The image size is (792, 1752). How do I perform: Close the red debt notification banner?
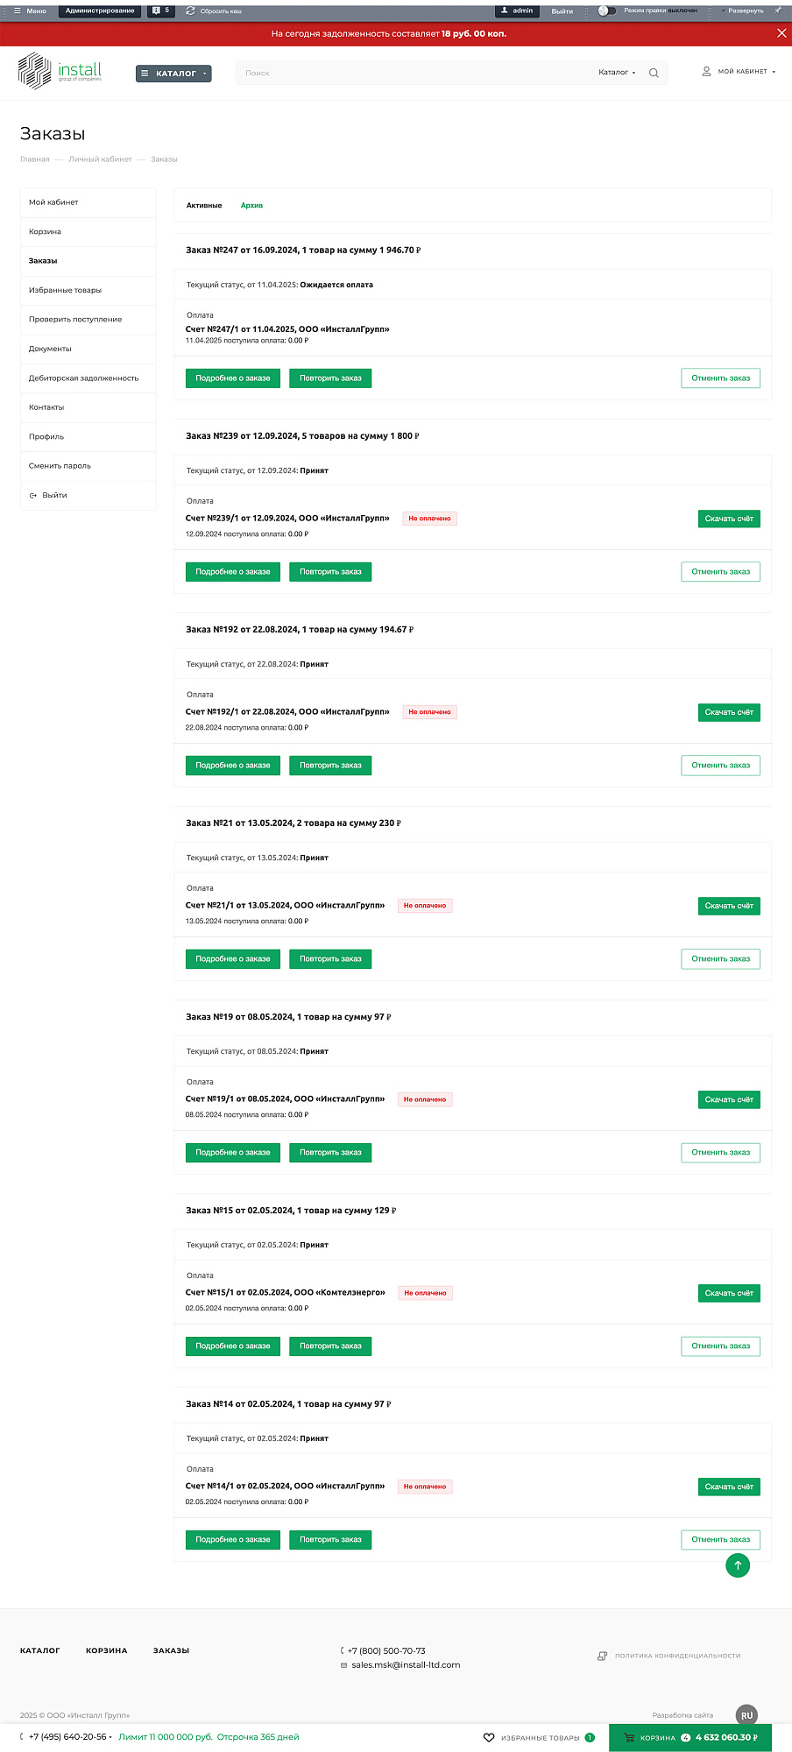[781, 33]
